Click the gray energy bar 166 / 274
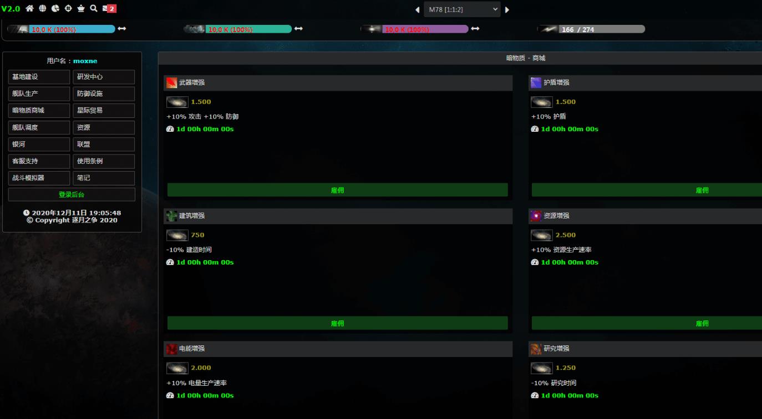The height and width of the screenshot is (419, 762). pyautogui.click(x=602, y=29)
